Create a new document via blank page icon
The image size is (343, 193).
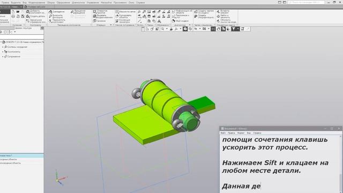(x=13, y=12)
